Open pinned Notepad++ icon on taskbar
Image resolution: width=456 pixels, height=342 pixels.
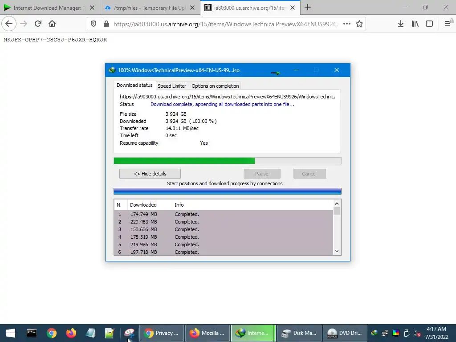[110, 333]
